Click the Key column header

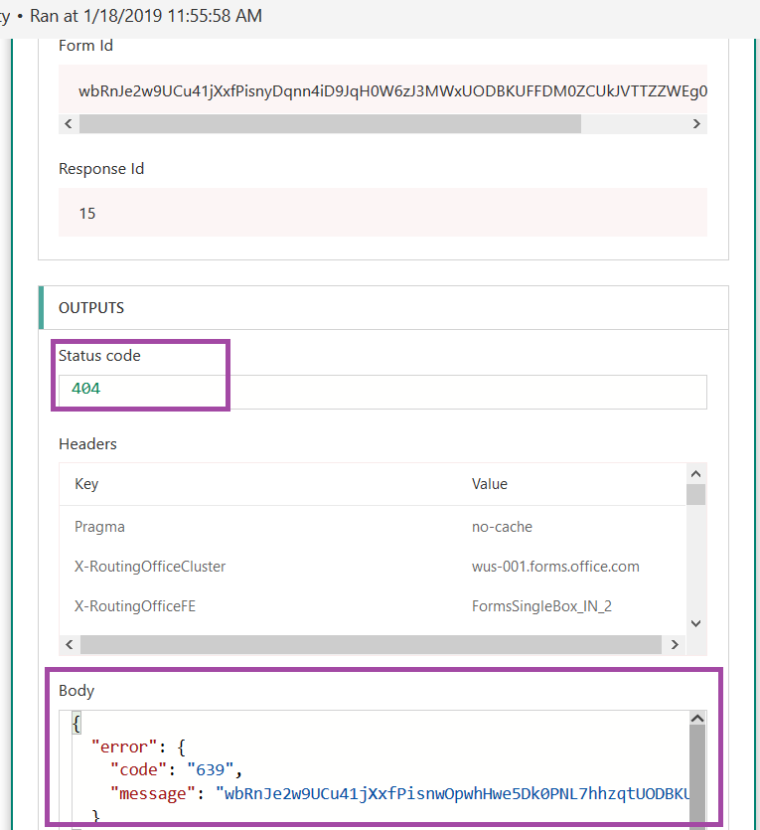tap(86, 484)
